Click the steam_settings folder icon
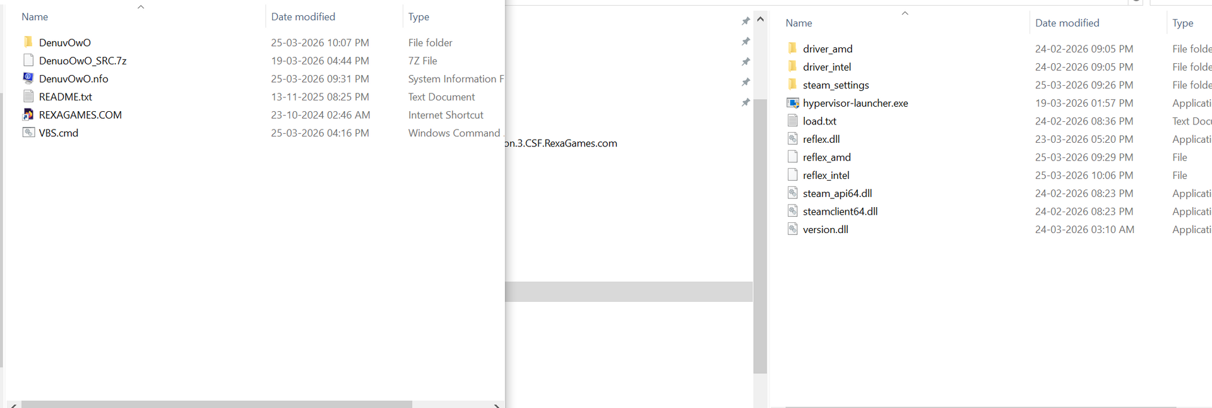This screenshot has height=408, width=1212. pyautogui.click(x=792, y=85)
